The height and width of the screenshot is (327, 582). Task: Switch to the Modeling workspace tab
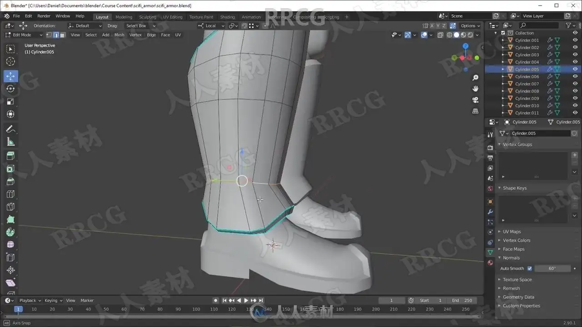tap(124, 17)
